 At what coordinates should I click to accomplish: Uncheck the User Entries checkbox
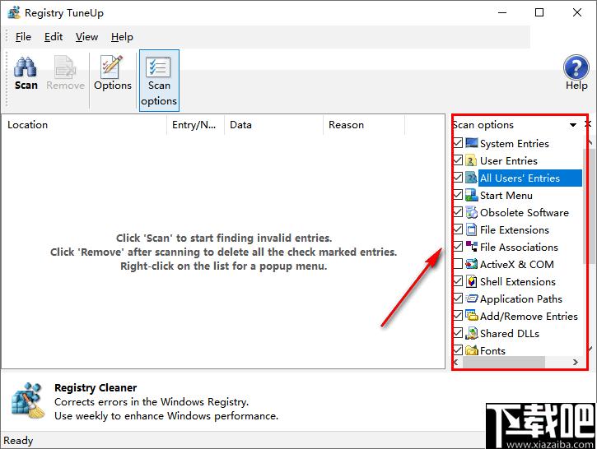pyautogui.click(x=458, y=160)
